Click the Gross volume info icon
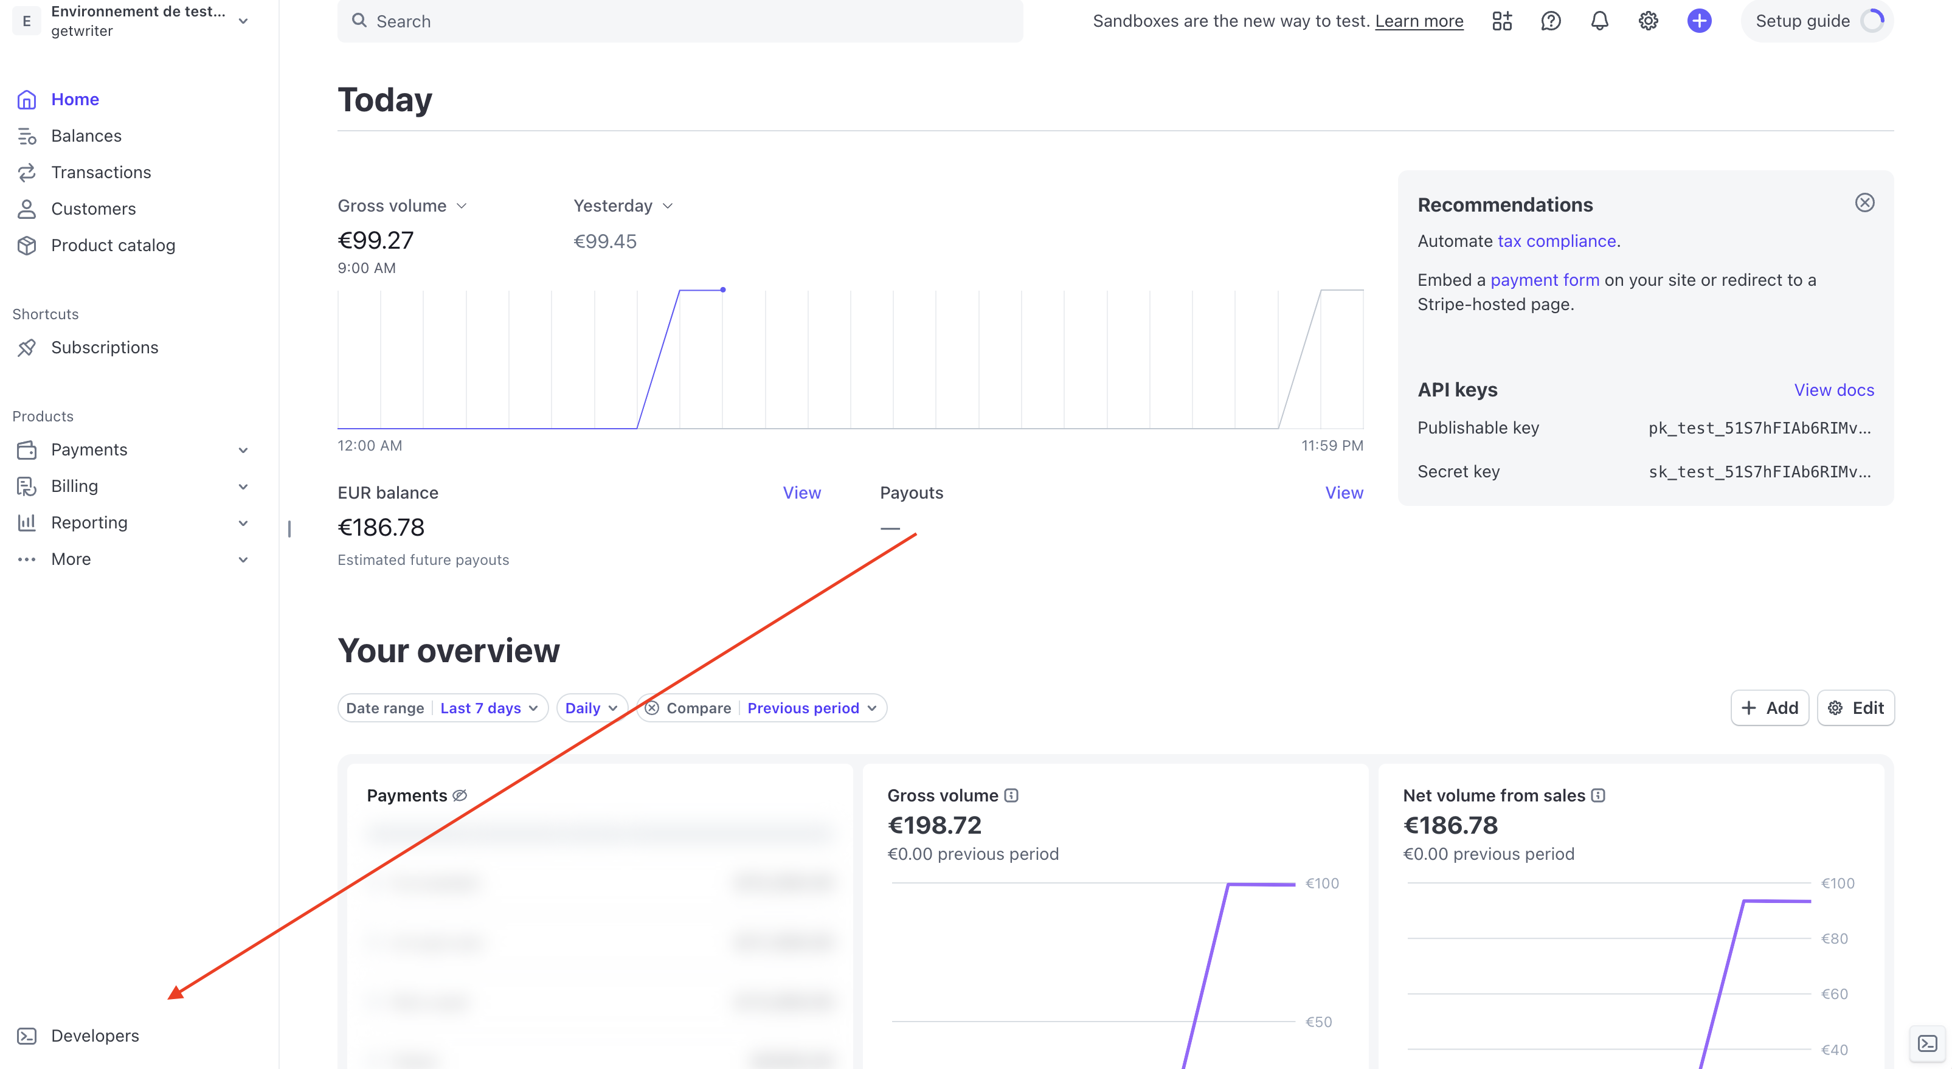The width and height of the screenshot is (1952, 1069). 1012,795
